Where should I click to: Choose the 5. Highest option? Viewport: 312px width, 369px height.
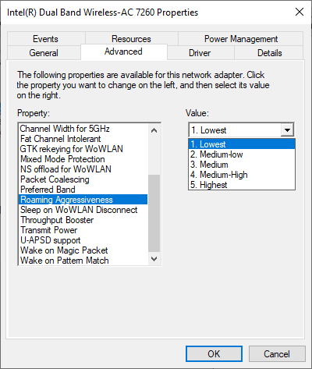click(x=242, y=185)
